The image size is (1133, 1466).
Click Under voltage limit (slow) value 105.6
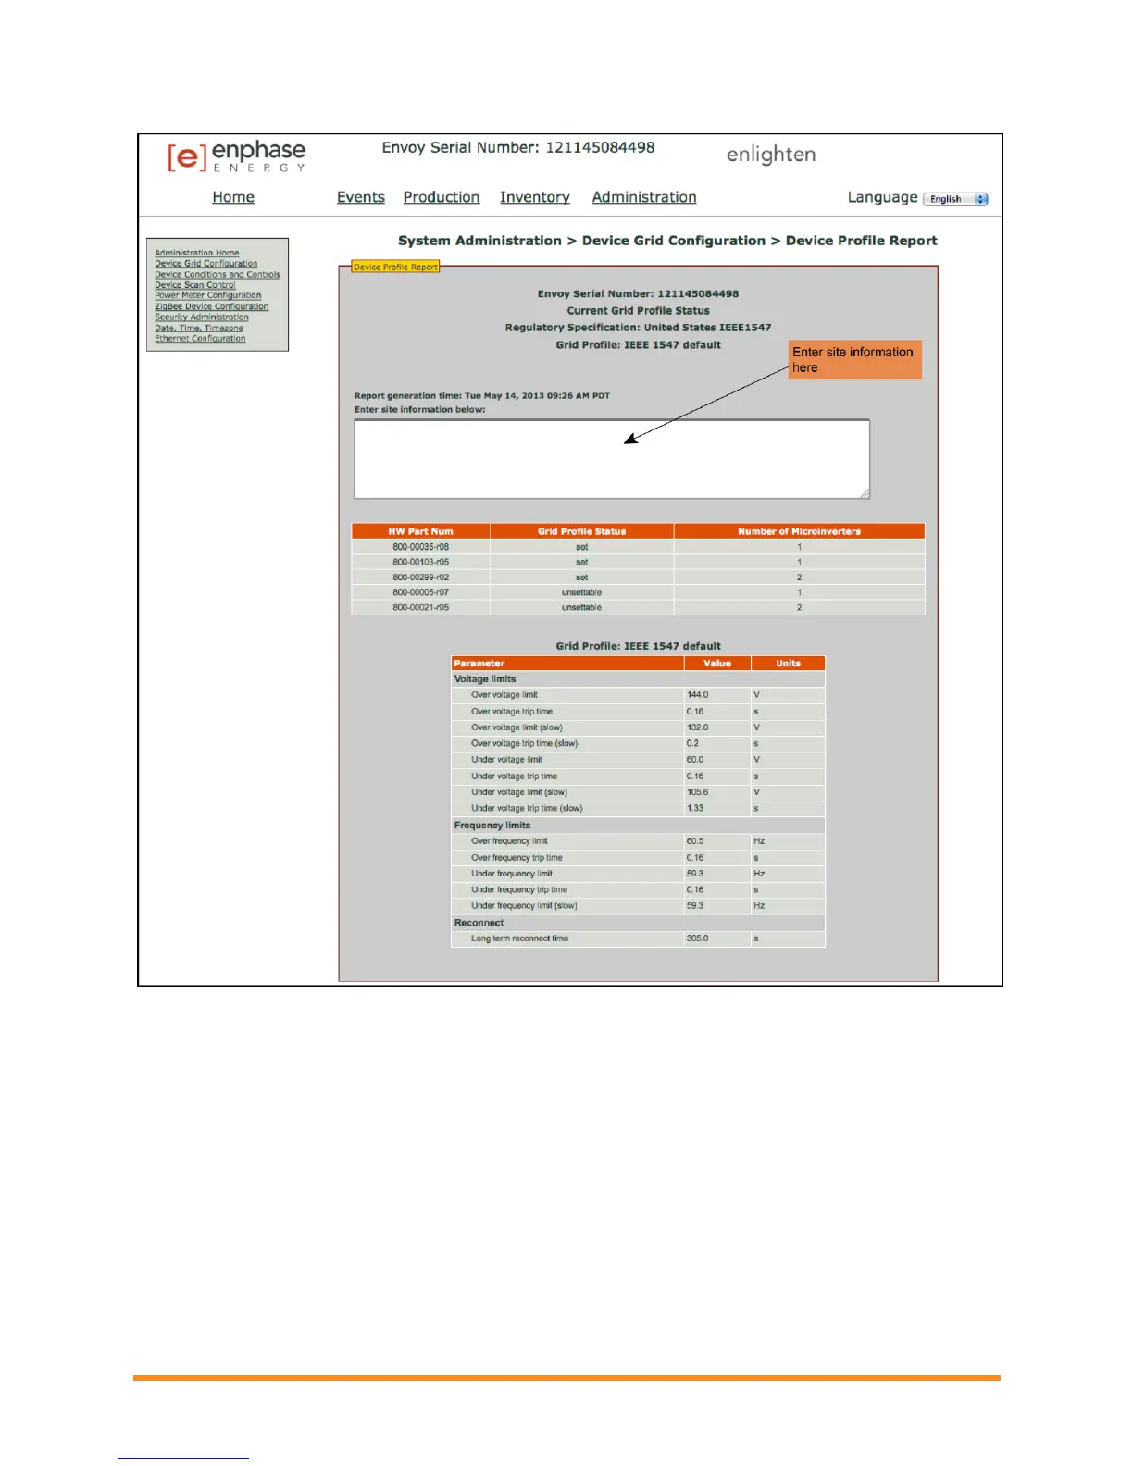tap(697, 792)
